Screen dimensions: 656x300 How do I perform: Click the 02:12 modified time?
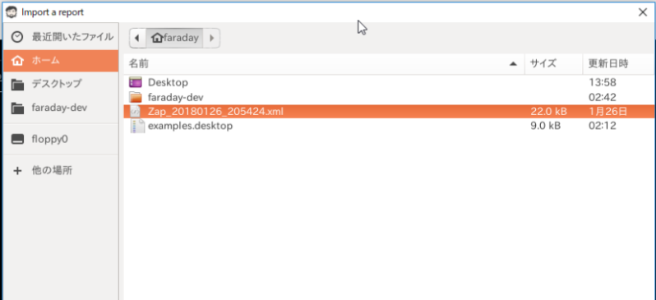(602, 126)
